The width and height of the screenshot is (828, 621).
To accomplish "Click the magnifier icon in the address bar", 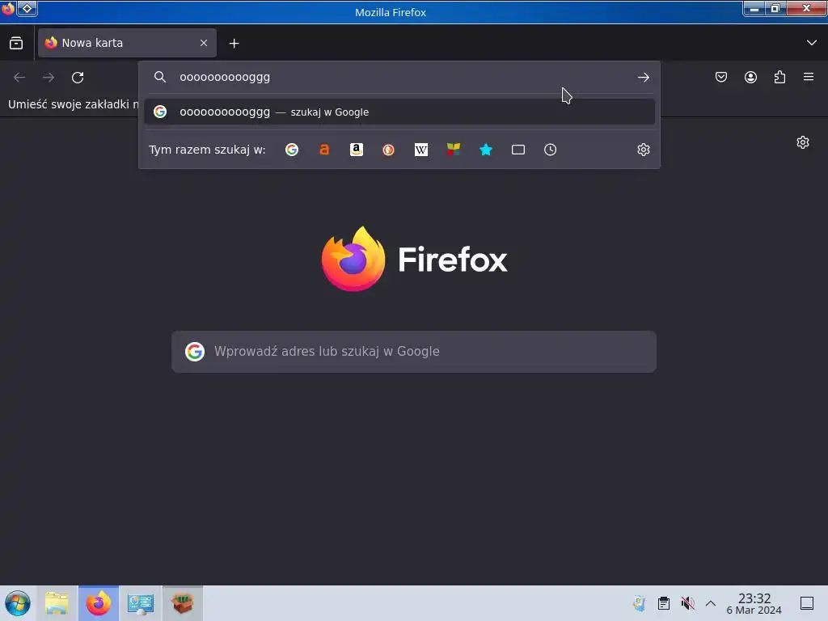I will 160,77.
